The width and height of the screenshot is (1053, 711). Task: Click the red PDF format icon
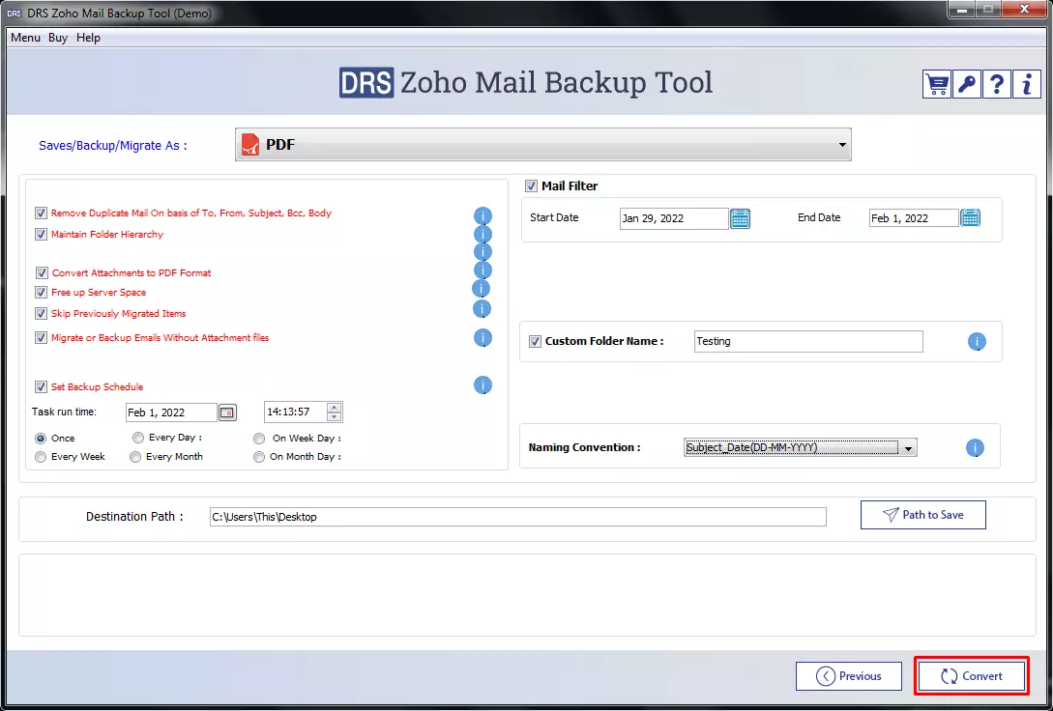tap(250, 144)
